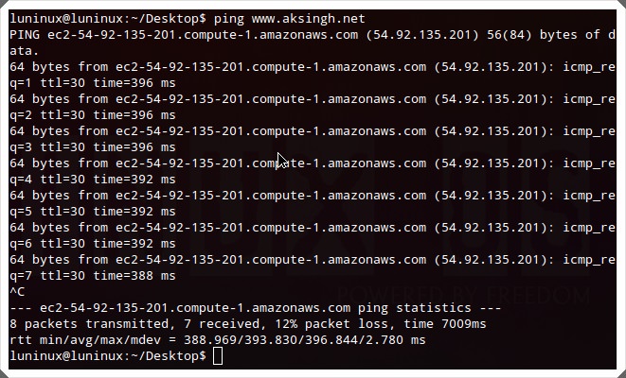Viewport: 626px width, 378px height.
Task: Click the time=388 ms reading
Action: (134, 276)
